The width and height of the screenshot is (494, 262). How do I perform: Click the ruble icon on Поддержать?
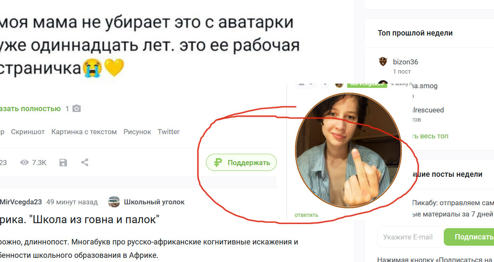tap(218, 163)
